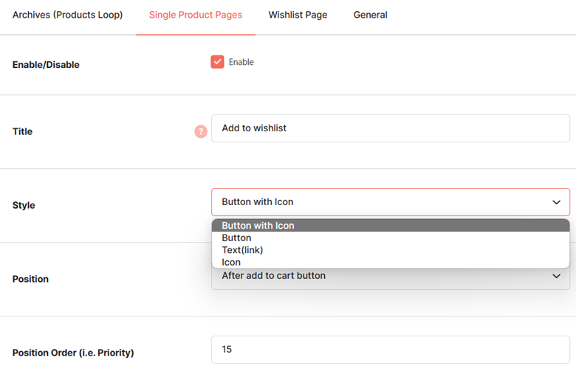
Task: Open the Wishlist Page tab
Action: coord(298,15)
